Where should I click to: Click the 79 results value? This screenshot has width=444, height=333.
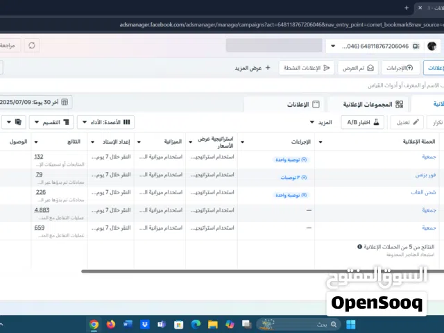[x=39, y=175]
